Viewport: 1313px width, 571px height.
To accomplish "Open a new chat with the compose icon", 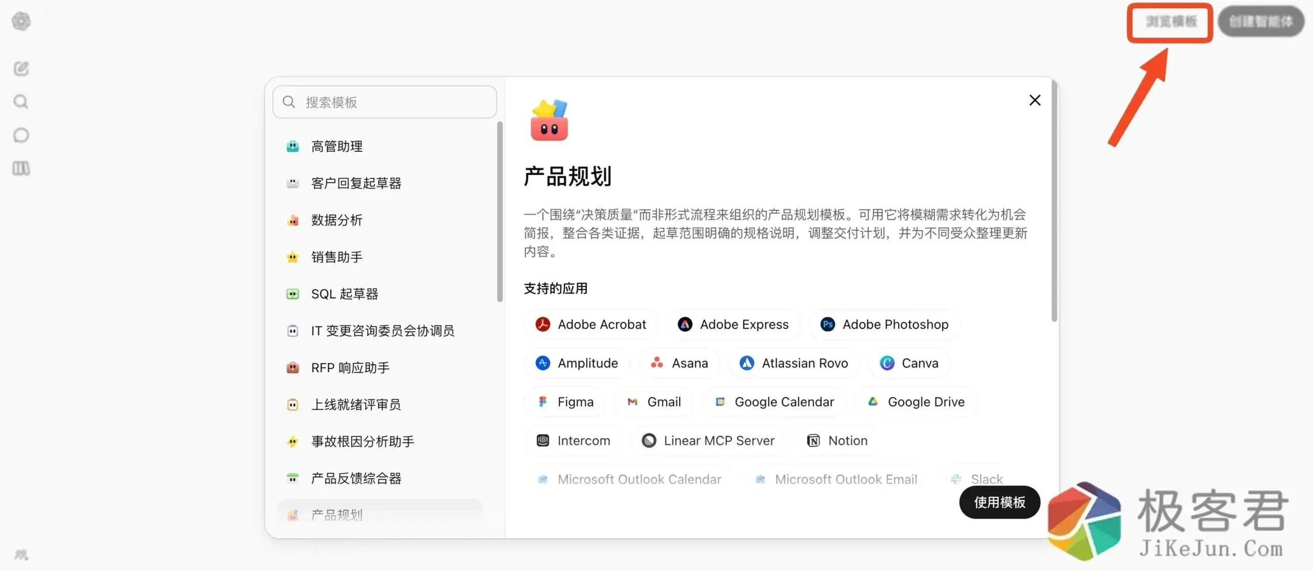I will click(x=21, y=68).
